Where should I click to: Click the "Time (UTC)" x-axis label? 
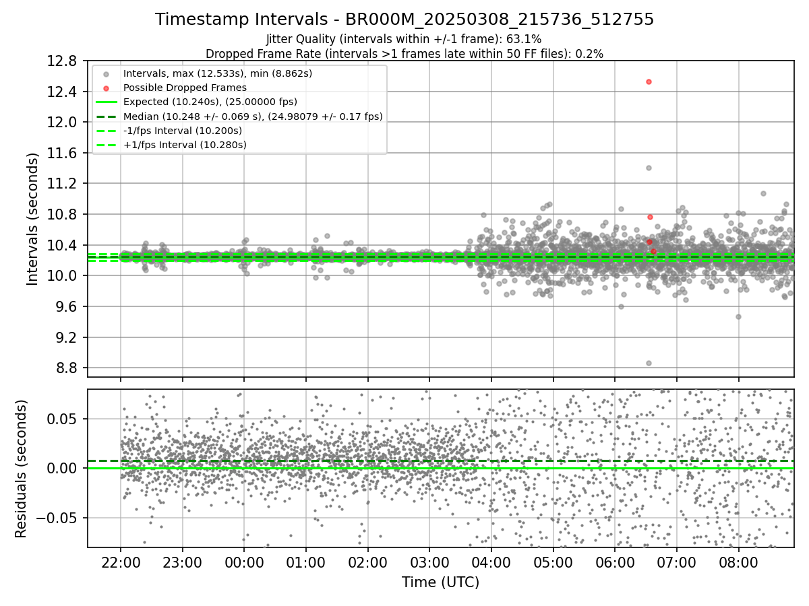click(x=440, y=582)
